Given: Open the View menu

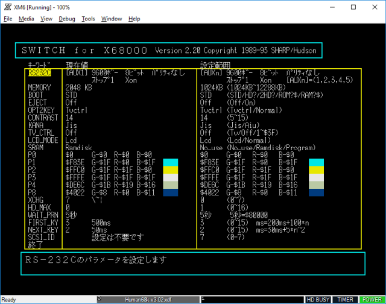Looking at the screenshot, I should (x=46, y=19).
